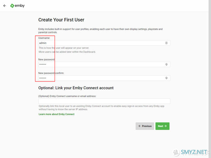This screenshot has height=158, width=211.
Task: Click the Optional Link your Emby Connect account heading
Action: (x=76, y=88)
